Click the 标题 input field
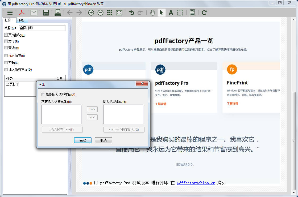 [42, 28]
